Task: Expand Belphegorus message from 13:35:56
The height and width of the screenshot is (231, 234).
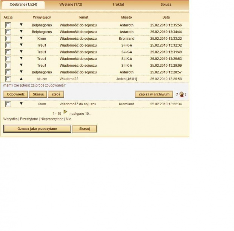Action: 21,25
